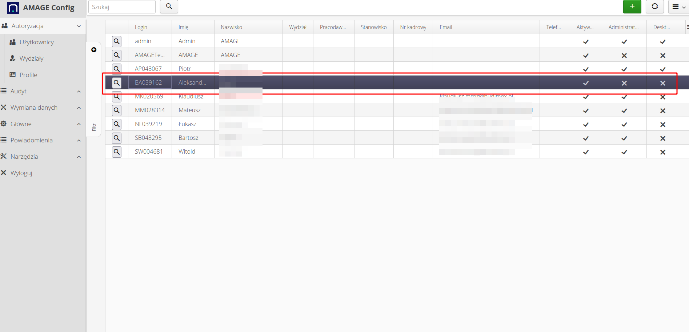Expand the Audyt section

pyautogui.click(x=79, y=91)
